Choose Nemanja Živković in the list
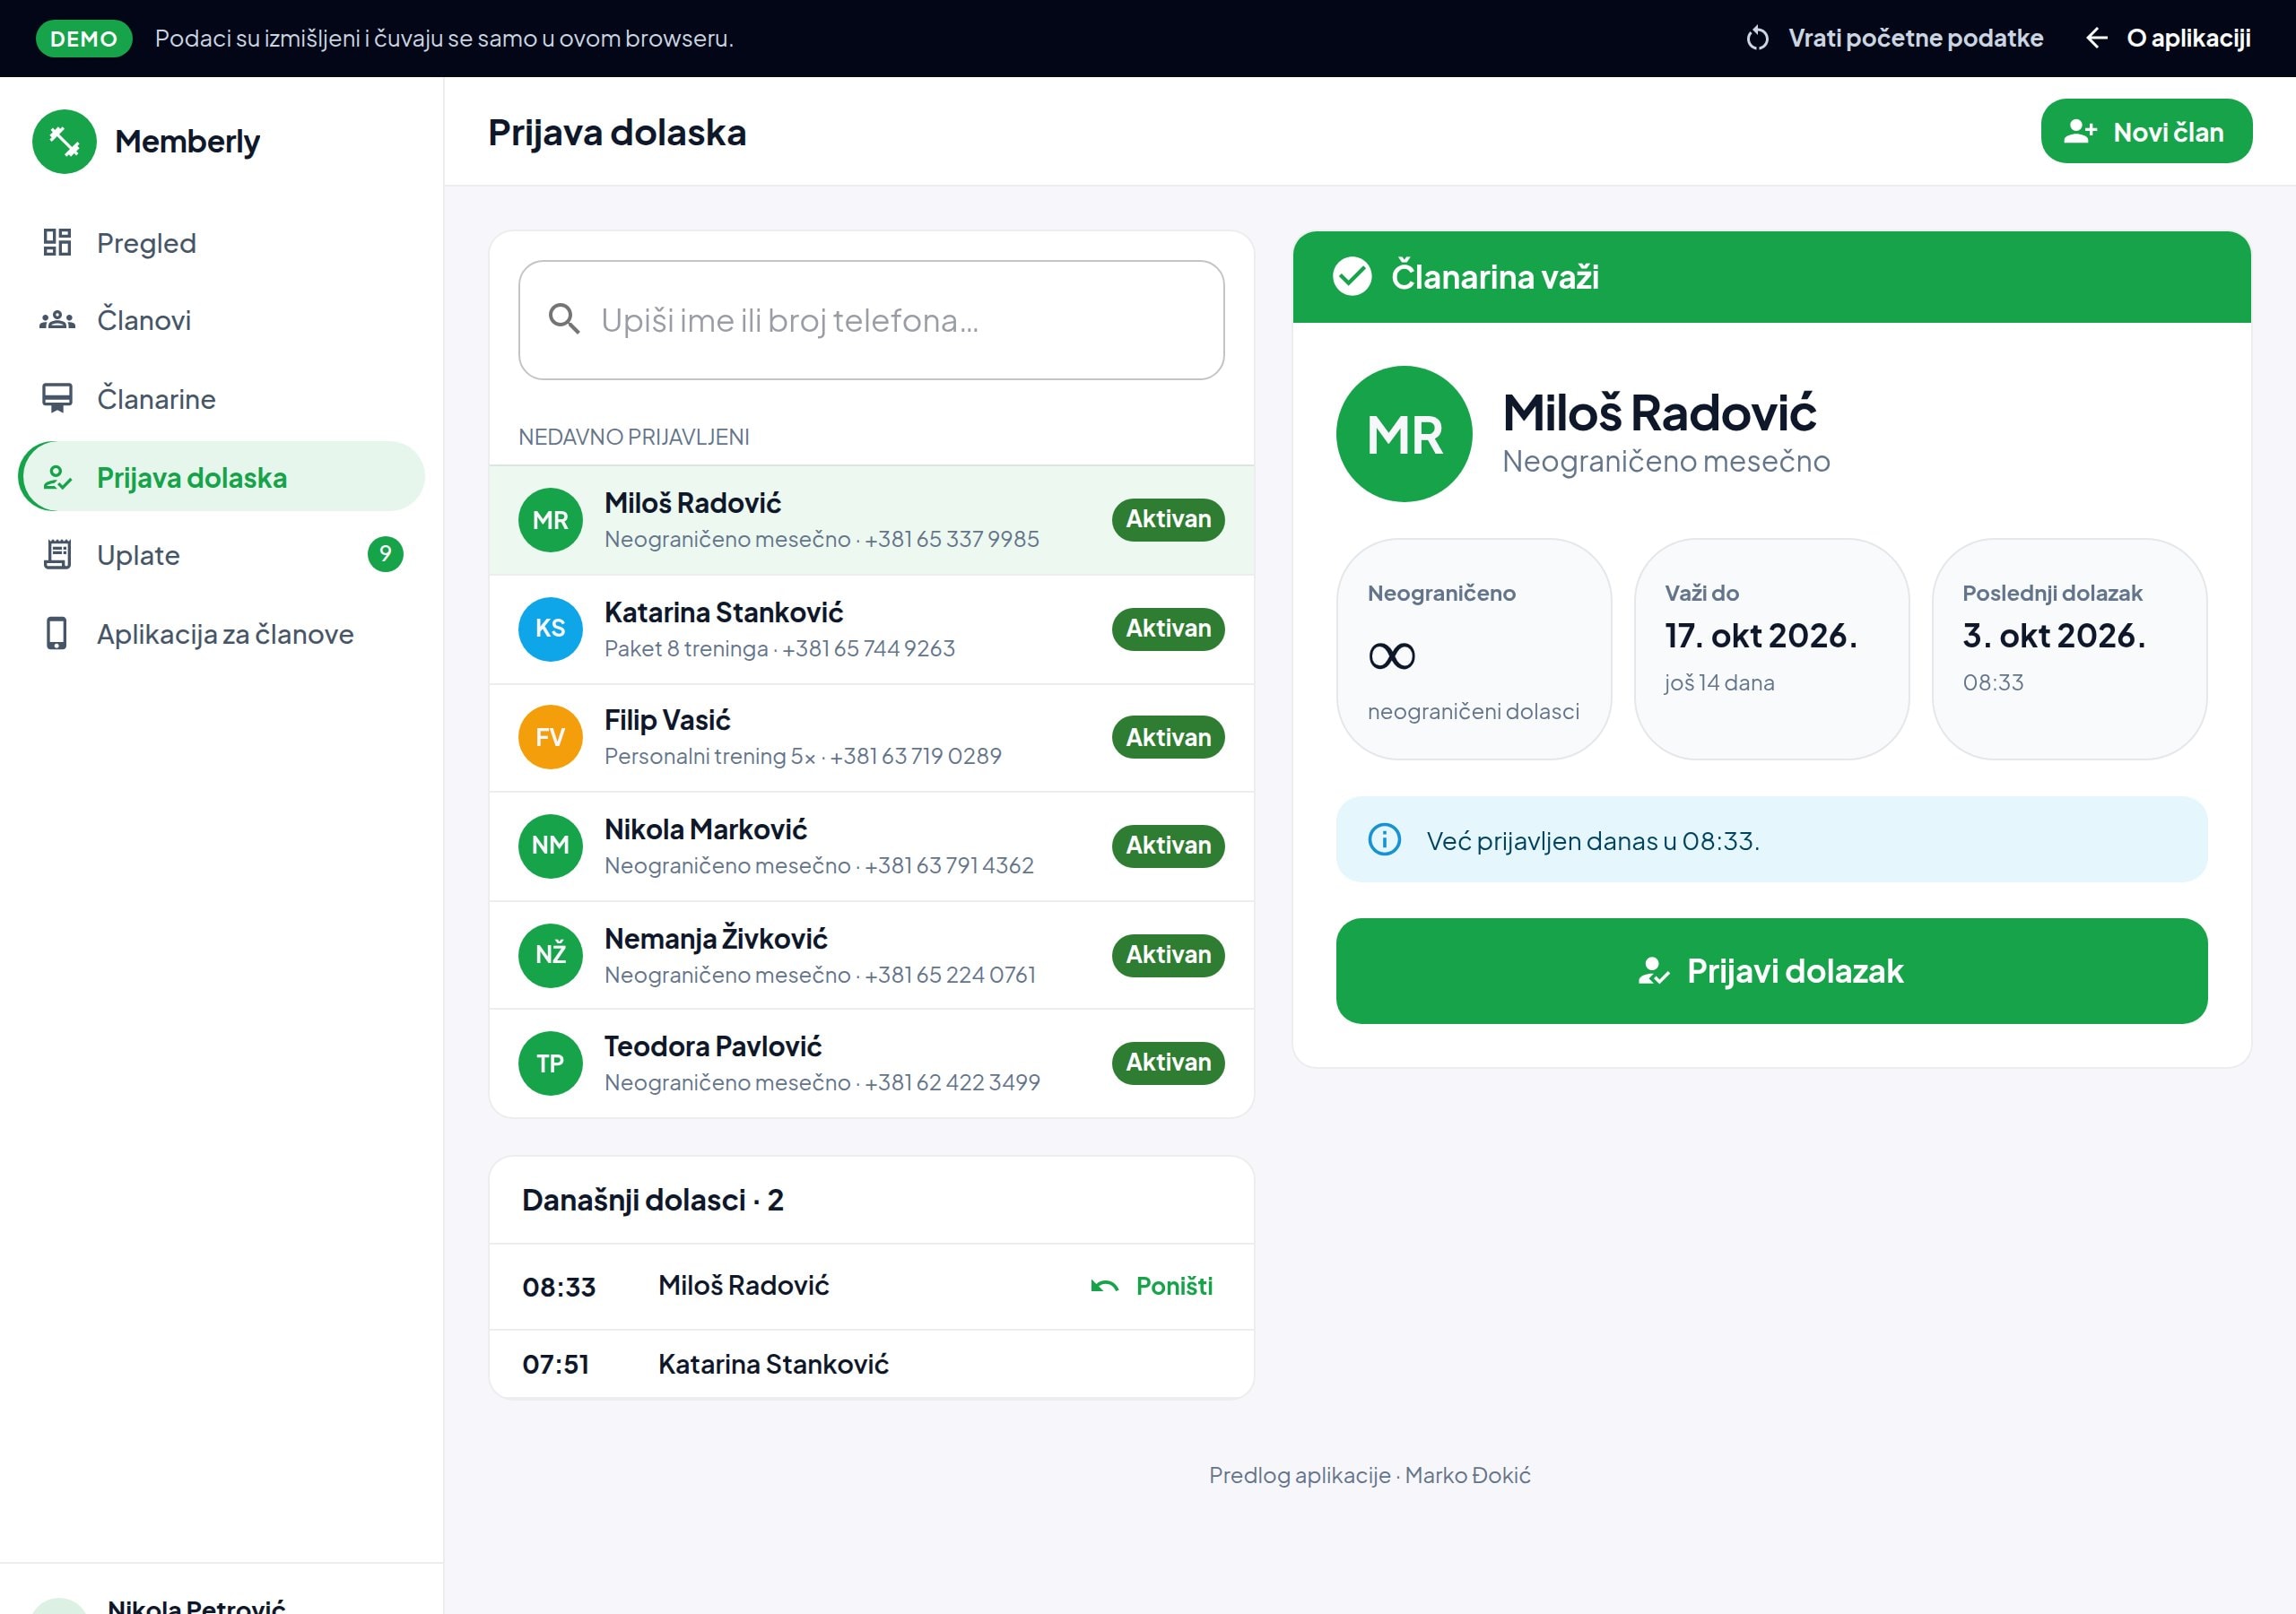The height and width of the screenshot is (1614, 2296). 871,954
